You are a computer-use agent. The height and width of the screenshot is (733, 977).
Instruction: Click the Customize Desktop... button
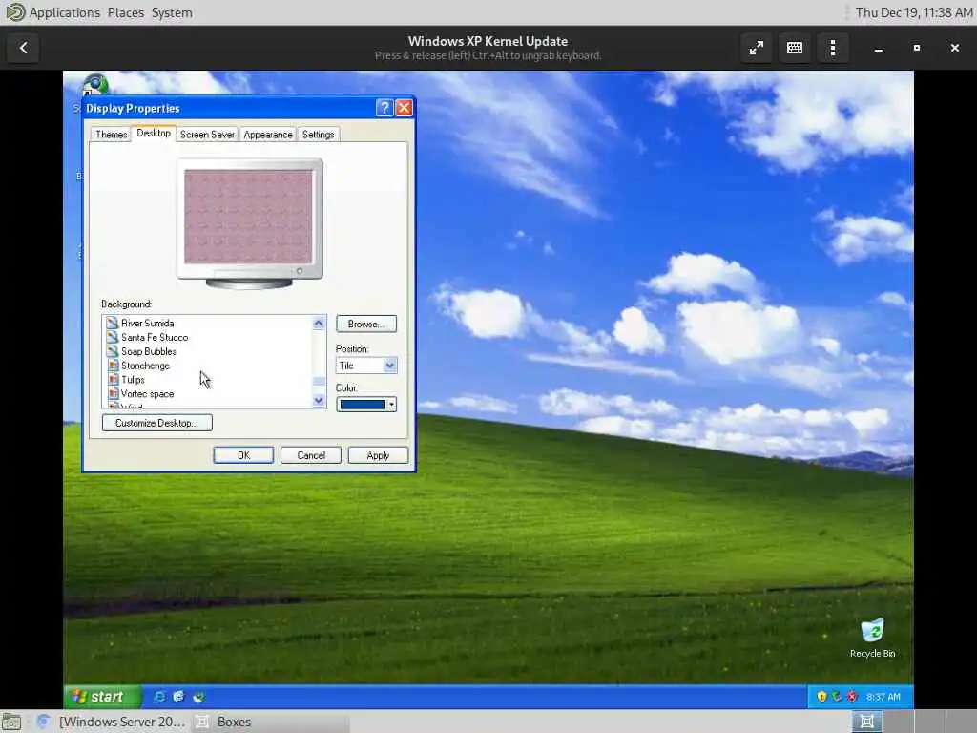tap(157, 423)
